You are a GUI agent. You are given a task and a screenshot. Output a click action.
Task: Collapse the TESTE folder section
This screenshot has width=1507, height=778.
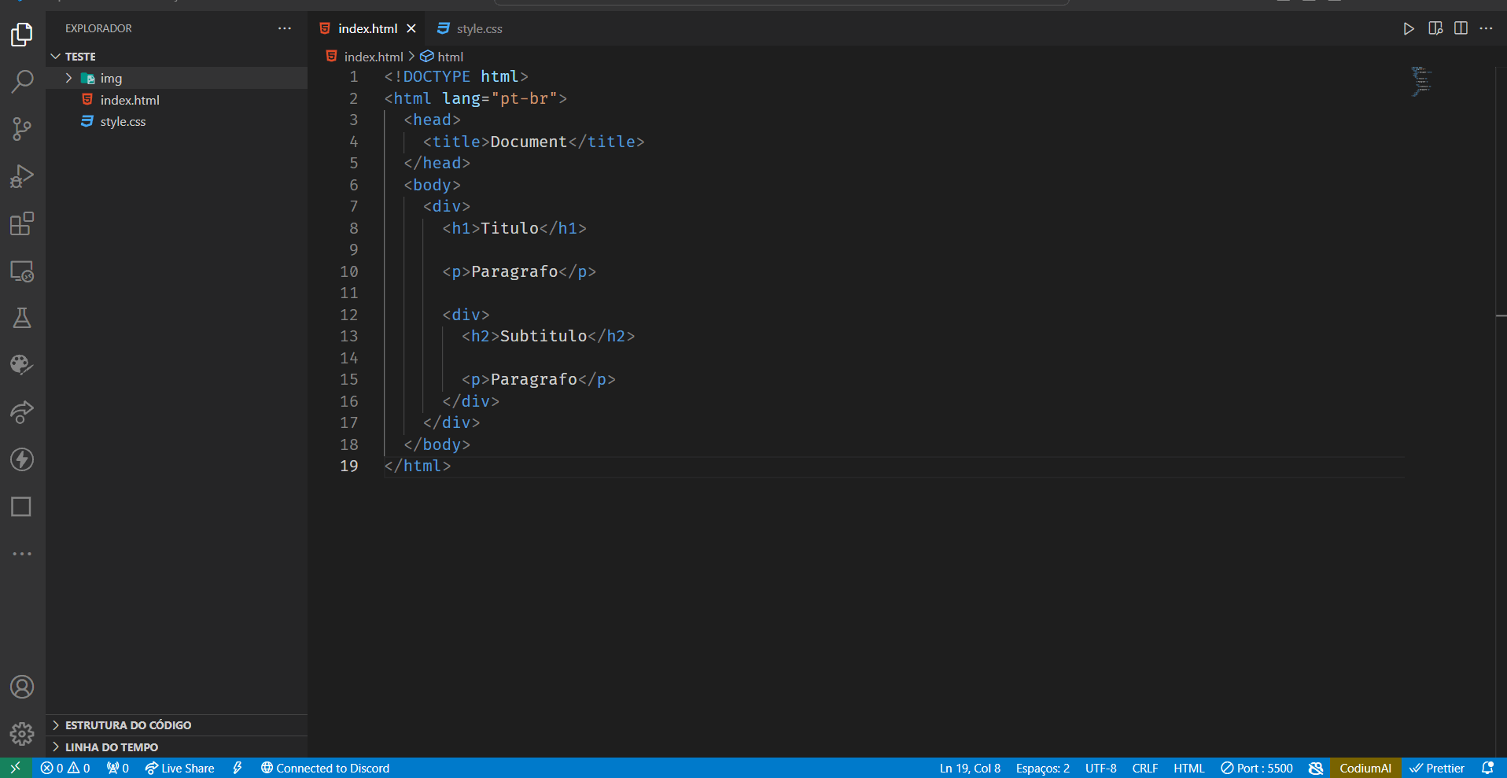click(176, 57)
